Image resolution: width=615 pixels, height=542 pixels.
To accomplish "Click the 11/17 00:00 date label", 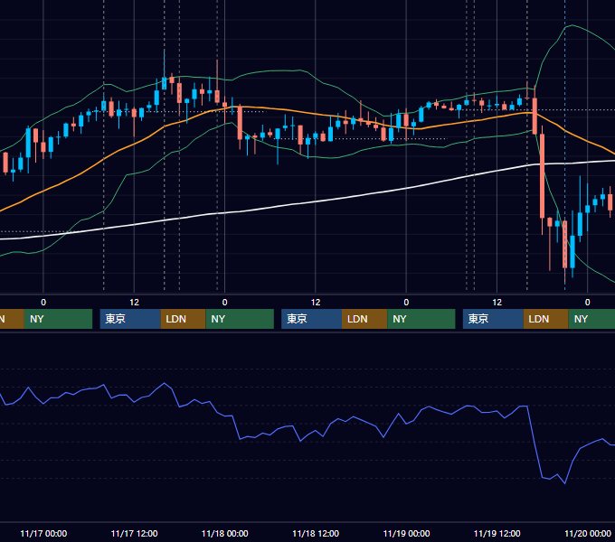I will (x=43, y=533).
